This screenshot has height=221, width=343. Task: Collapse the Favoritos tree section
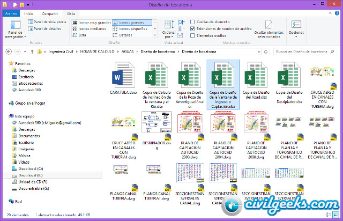coord(5,63)
